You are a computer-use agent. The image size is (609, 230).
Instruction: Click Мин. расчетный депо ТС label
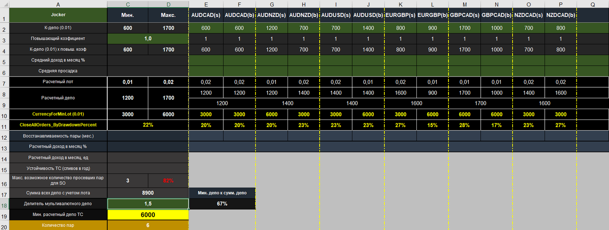(x=58, y=215)
